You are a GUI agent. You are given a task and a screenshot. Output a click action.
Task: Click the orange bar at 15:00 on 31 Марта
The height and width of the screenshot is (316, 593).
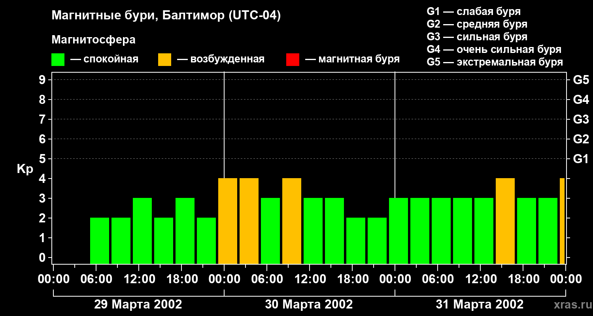pyautogui.click(x=505, y=221)
